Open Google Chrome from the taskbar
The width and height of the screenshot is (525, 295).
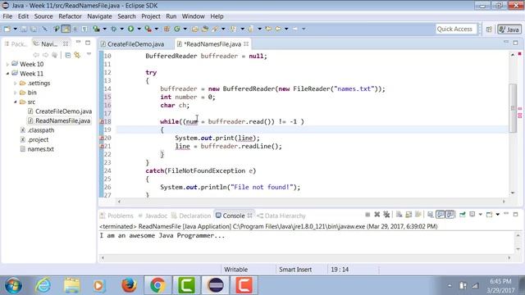pyautogui.click(x=157, y=286)
